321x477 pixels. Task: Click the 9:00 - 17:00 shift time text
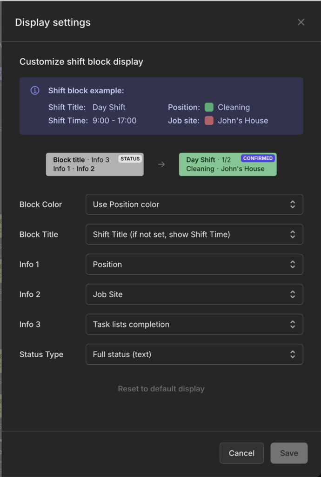pos(114,121)
